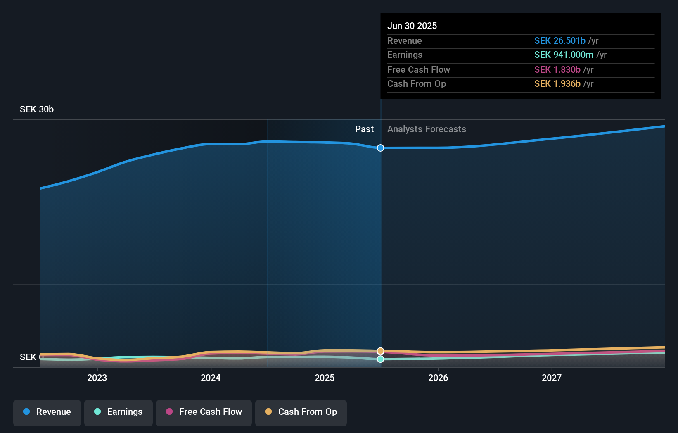Click the Cash From Op orange data point marker
Viewport: 678px width, 433px height.
coord(380,351)
